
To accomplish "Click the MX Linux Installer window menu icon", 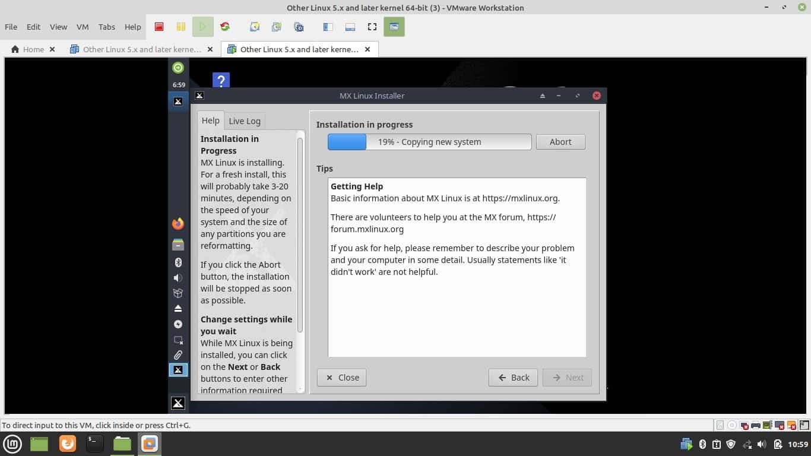I will click(x=199, y=96).
